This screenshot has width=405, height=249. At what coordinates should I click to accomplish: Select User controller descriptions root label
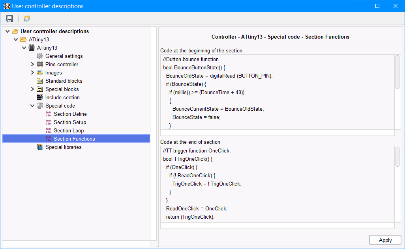coord(54,31)
